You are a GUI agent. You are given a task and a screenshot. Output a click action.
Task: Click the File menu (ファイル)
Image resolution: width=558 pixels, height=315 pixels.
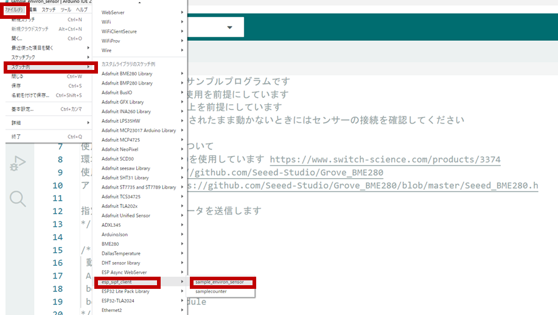point(14,10)
